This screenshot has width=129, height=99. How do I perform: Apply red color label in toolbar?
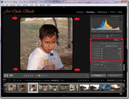(x=37, y=76)
